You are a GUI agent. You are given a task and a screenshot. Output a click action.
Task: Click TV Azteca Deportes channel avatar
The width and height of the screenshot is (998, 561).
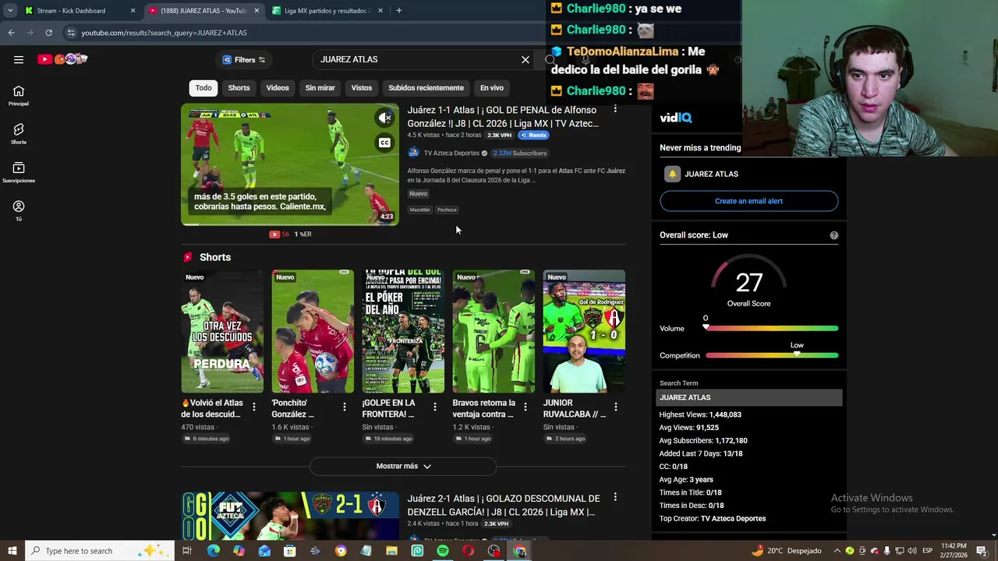tap(413, 153)
